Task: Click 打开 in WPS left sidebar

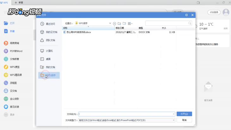Action: [x=9, y=23]
